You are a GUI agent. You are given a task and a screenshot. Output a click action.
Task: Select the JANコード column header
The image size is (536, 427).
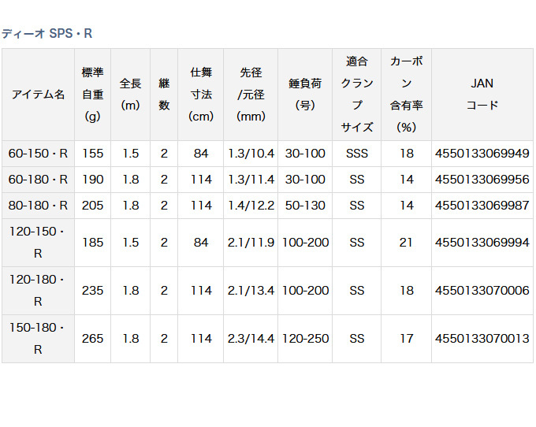point(482,95)
